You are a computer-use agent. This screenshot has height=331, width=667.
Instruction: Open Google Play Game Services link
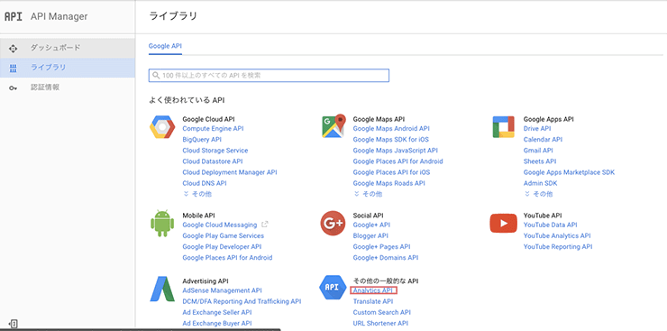coord(224,235)
